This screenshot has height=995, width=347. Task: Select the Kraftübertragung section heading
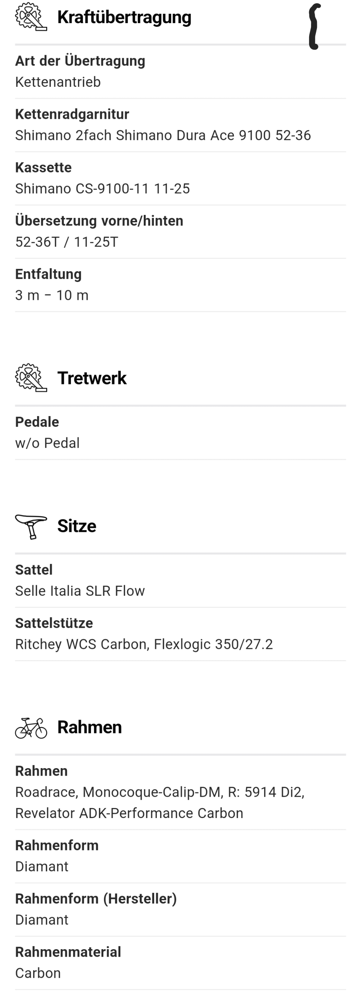pos(124,18)
